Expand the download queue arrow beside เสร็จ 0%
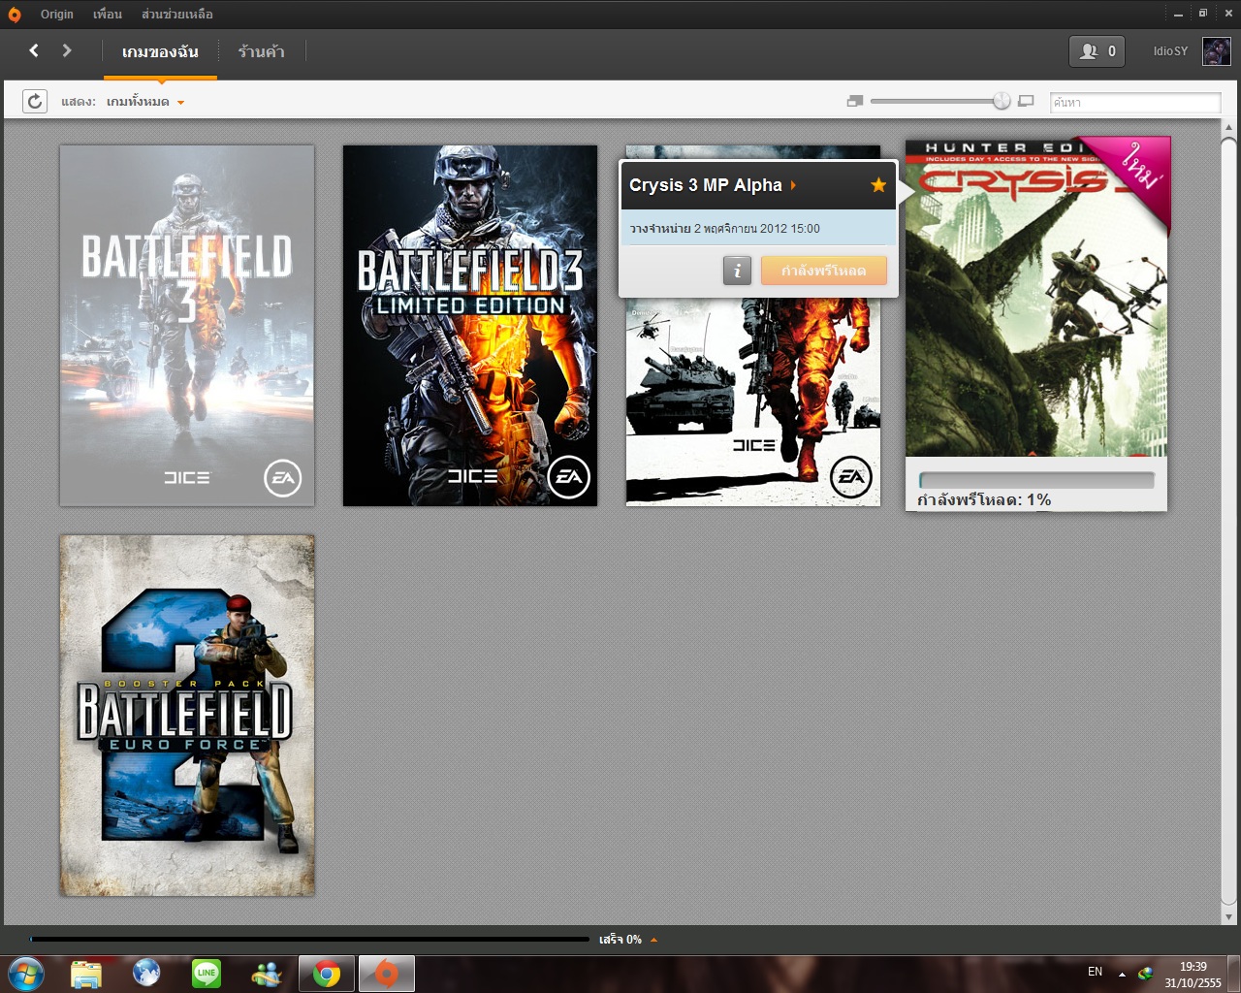The width and height of the screenshot is (1241, 993). pos(653,940)
